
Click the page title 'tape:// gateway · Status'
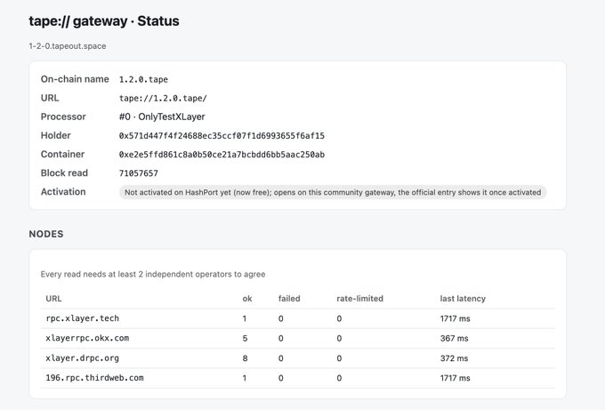pyautogui.click(x=104, y=20)
